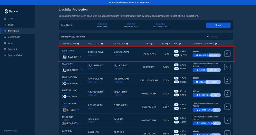This screenshot has height=135, width=256.
Task: Expand the AAVE/BNT pool dropdown arrow
Action: (81, 57)
